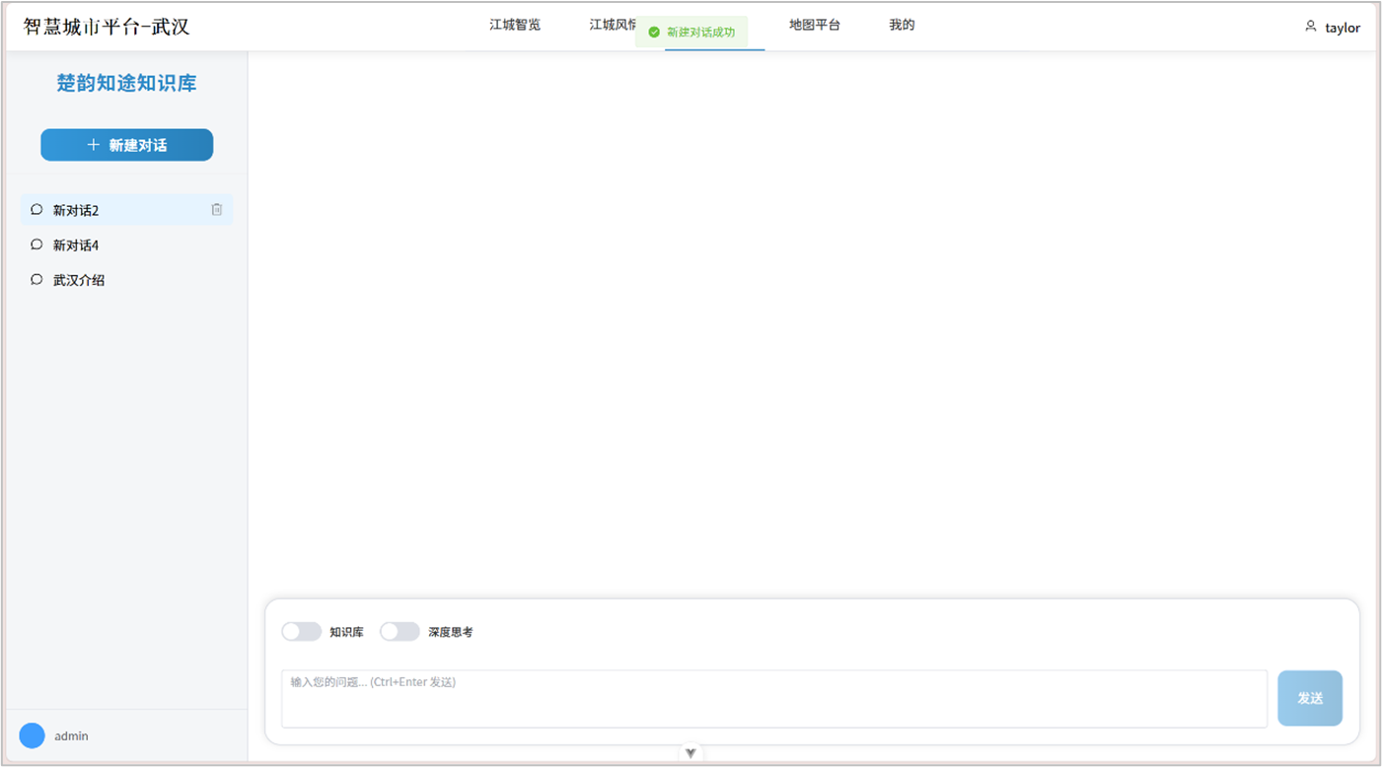Click the chat bubble icon beside 新对话4

(36, 244)
